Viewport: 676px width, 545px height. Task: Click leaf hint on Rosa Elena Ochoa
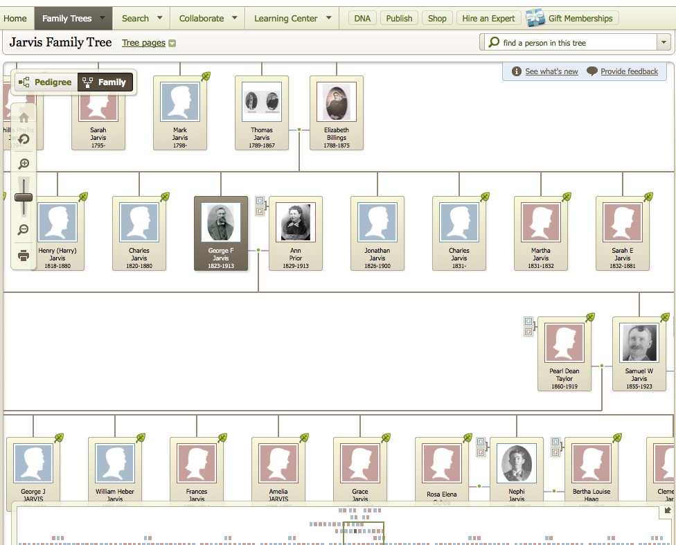point(468,438)
